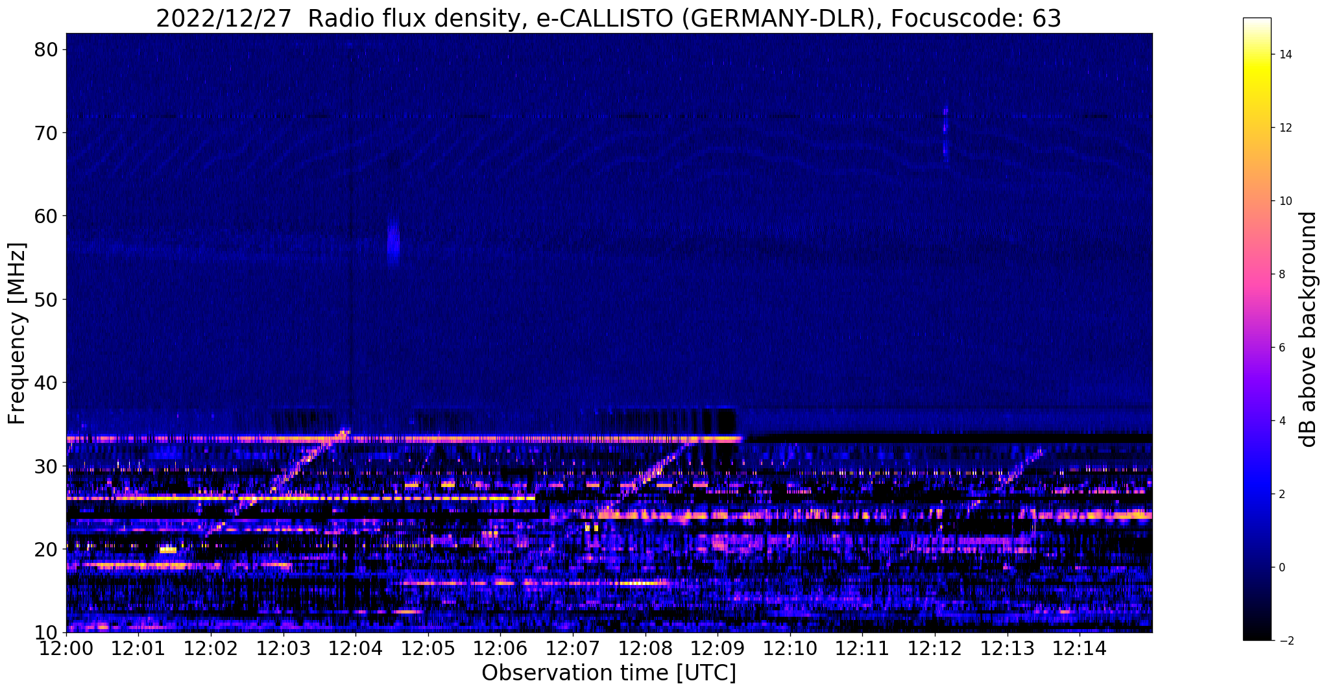
Task: Click the 12:09 time tick label
Action: [x=718, y=647]
